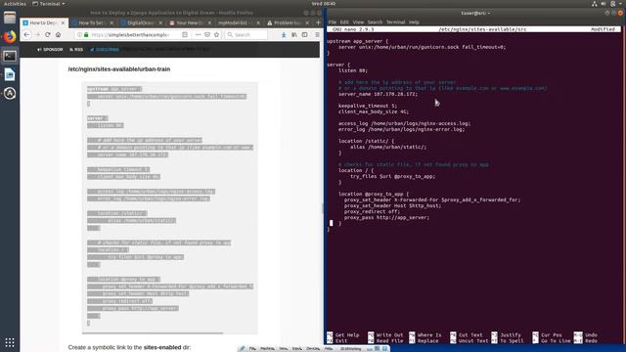The width and height of the screenshot is (626, 352).
Task: Click the Pocket save icon
Action: 207,35
